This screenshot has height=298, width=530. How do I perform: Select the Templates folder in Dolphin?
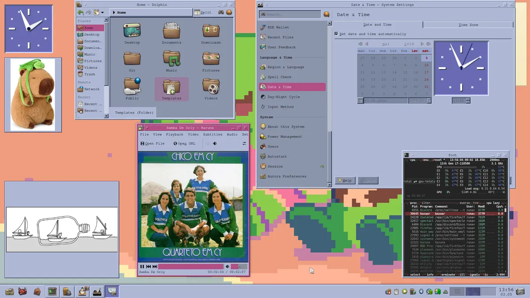coord(171,89)
